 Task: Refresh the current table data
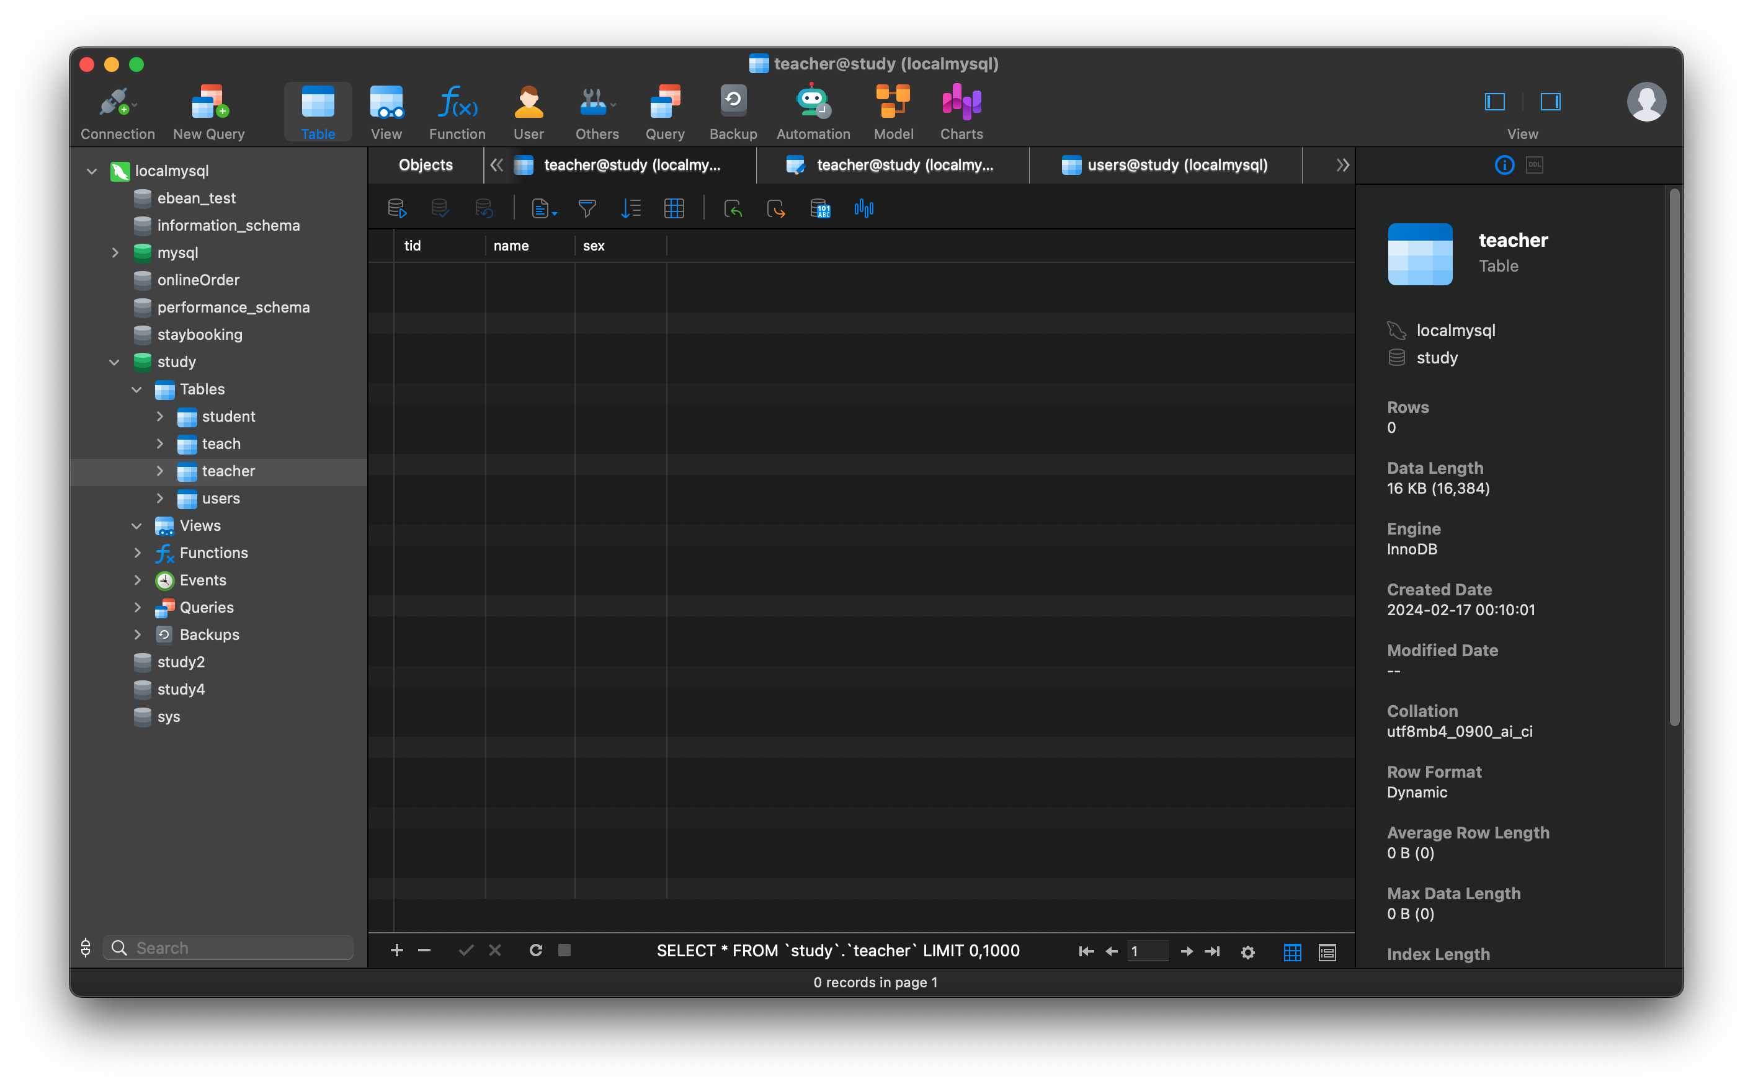(x=536, y=950)
